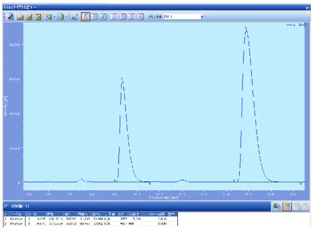Toggle the highlighted single-peak display button
312x229 pixels.
tap(86, 17)
